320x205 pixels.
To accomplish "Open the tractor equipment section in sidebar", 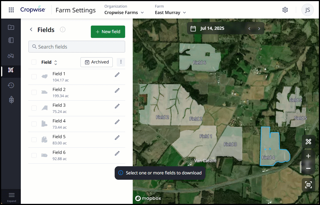I will (x=11, y=56).
